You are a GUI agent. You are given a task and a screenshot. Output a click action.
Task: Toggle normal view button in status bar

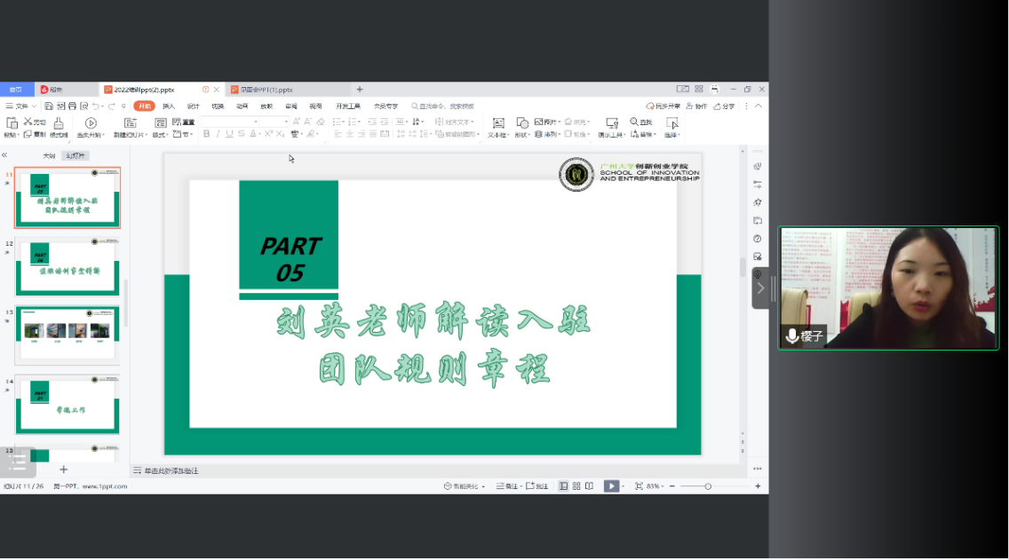click(564, 486)
